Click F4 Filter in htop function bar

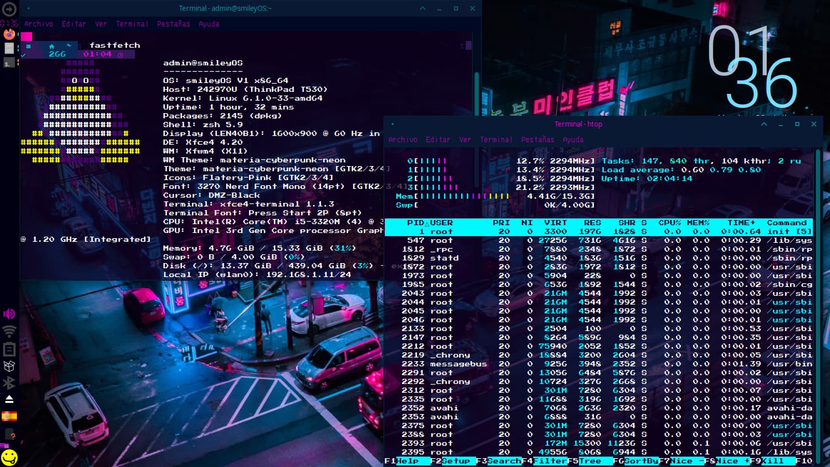click(x=544, y=461)
